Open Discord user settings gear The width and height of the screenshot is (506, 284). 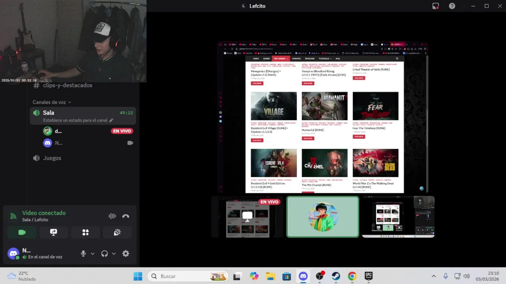tap(126, 254)
